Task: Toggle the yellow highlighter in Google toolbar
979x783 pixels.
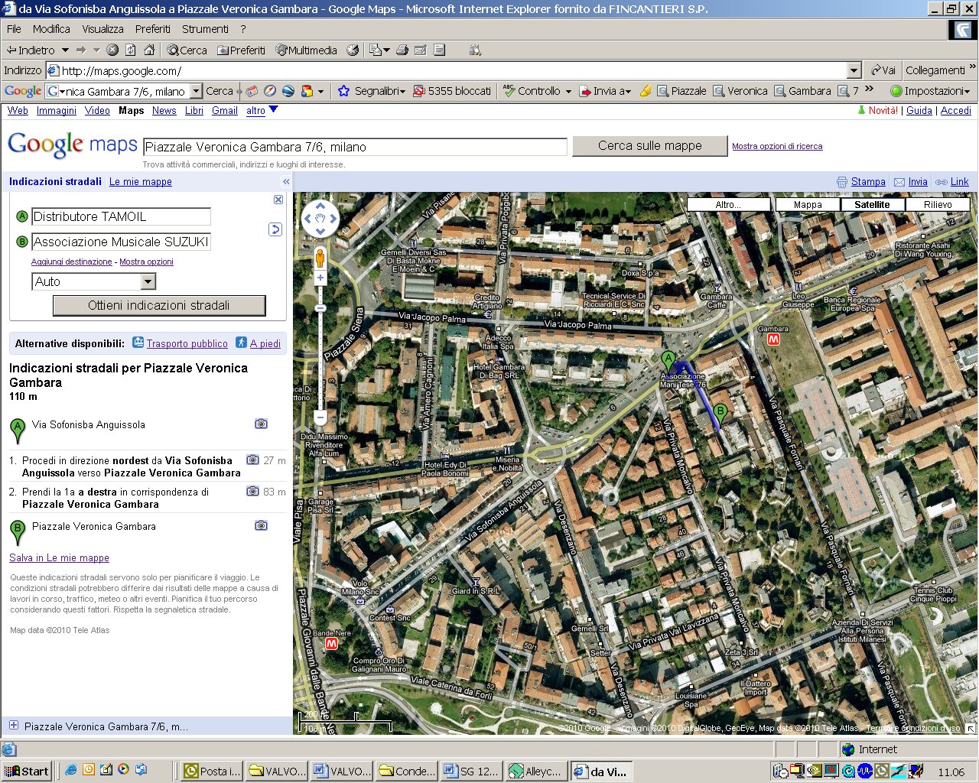Action: point(646,91)
